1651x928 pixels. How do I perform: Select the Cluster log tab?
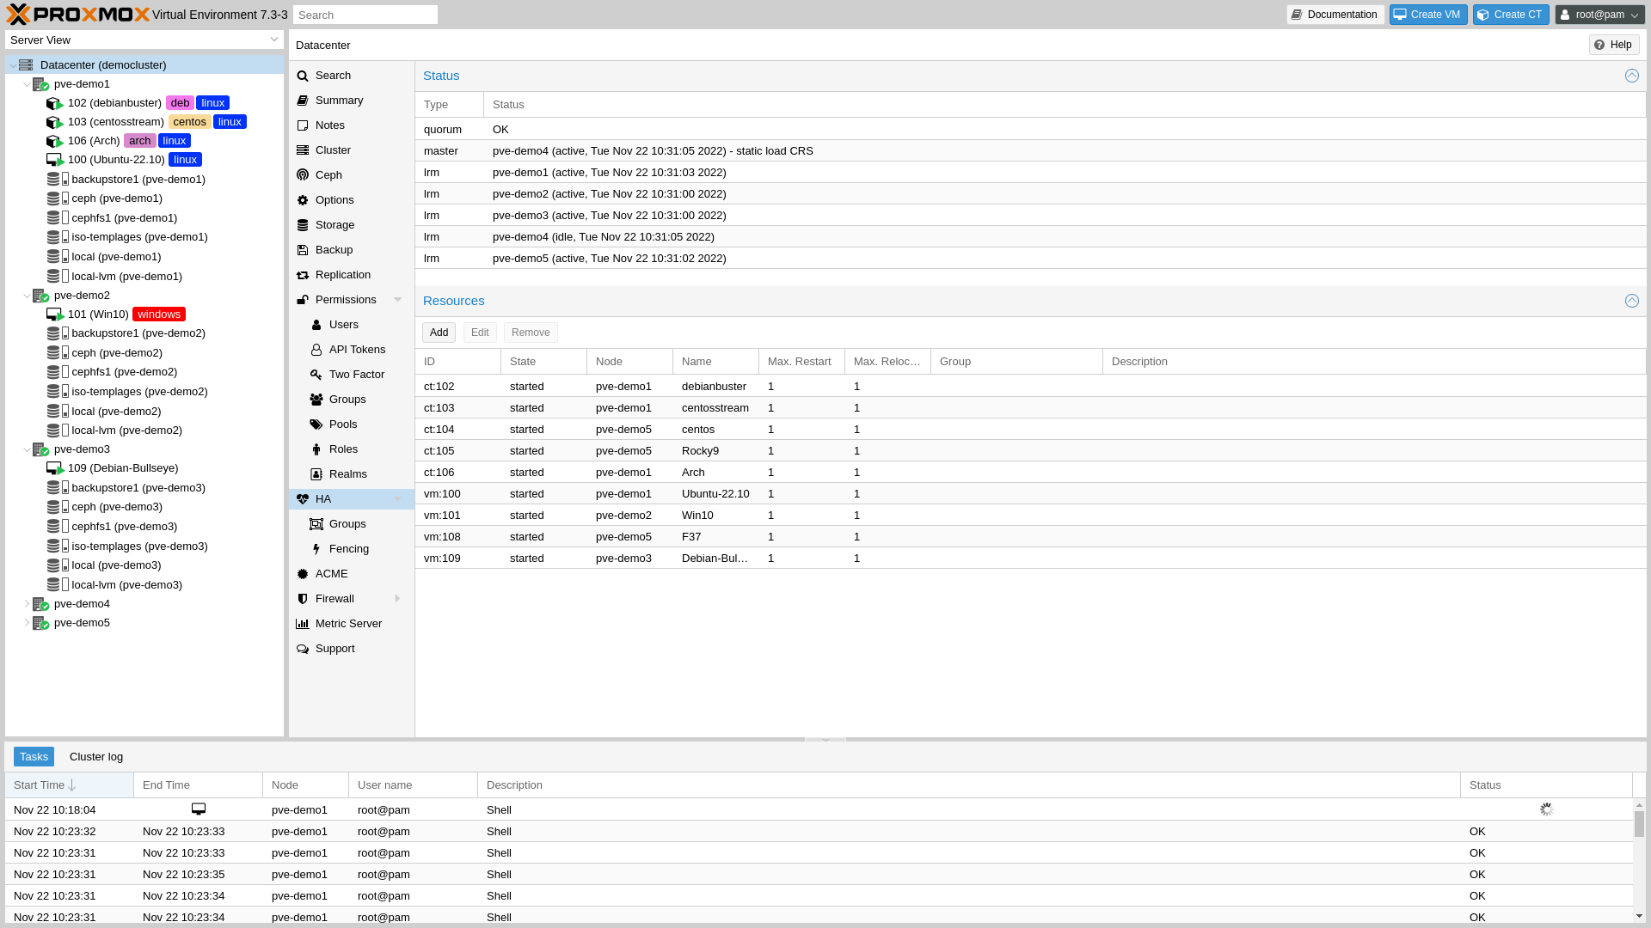coord(96,756)
